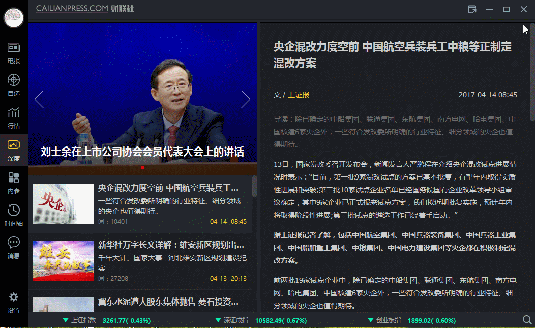Image resolution: width=535 pixels, height=328 pixels.
Task: Click summary text 千年大计、国家大事
Action: 172,263
